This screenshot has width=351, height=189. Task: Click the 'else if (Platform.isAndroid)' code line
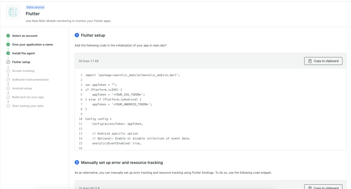point(113,99)
